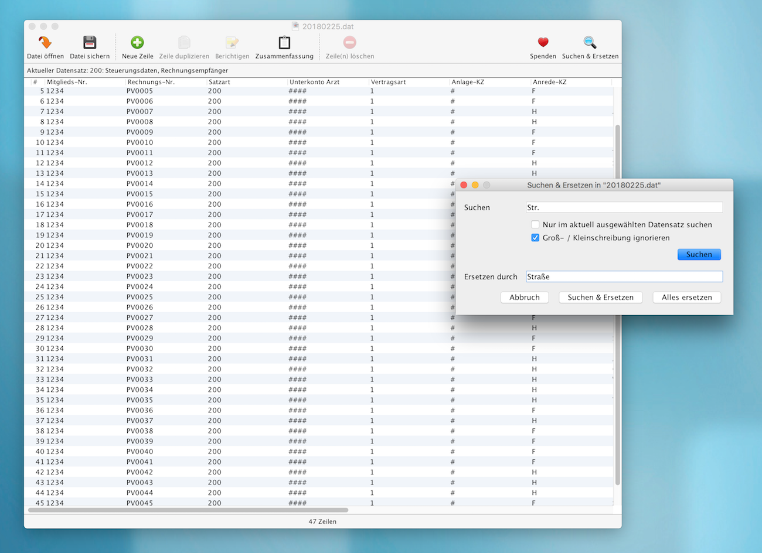Click Alles ersetzen button
Screen dimensions: 762x553
(687, 298)
